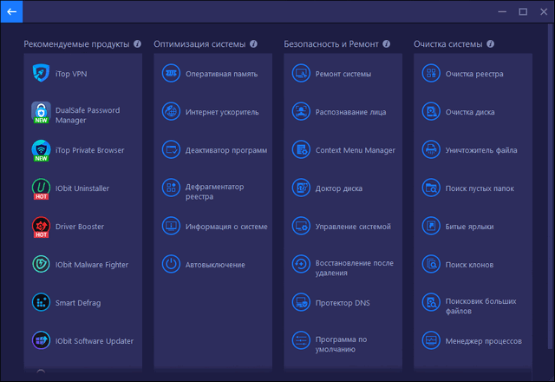This screenshot has height=382, width=555.
Task: Click the Автовыключение text label
Action: [x=215, y=265]
